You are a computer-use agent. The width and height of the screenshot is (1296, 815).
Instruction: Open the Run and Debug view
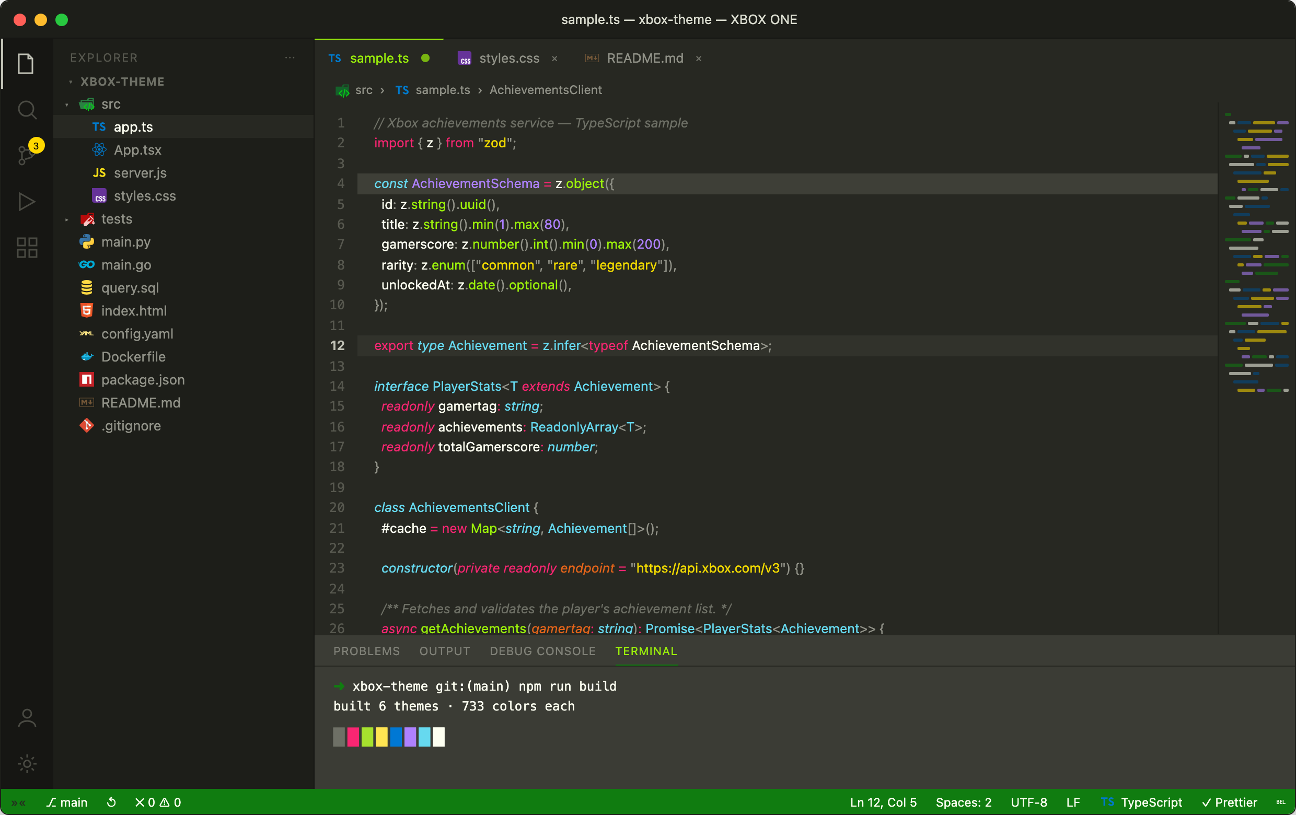[26, 202]
